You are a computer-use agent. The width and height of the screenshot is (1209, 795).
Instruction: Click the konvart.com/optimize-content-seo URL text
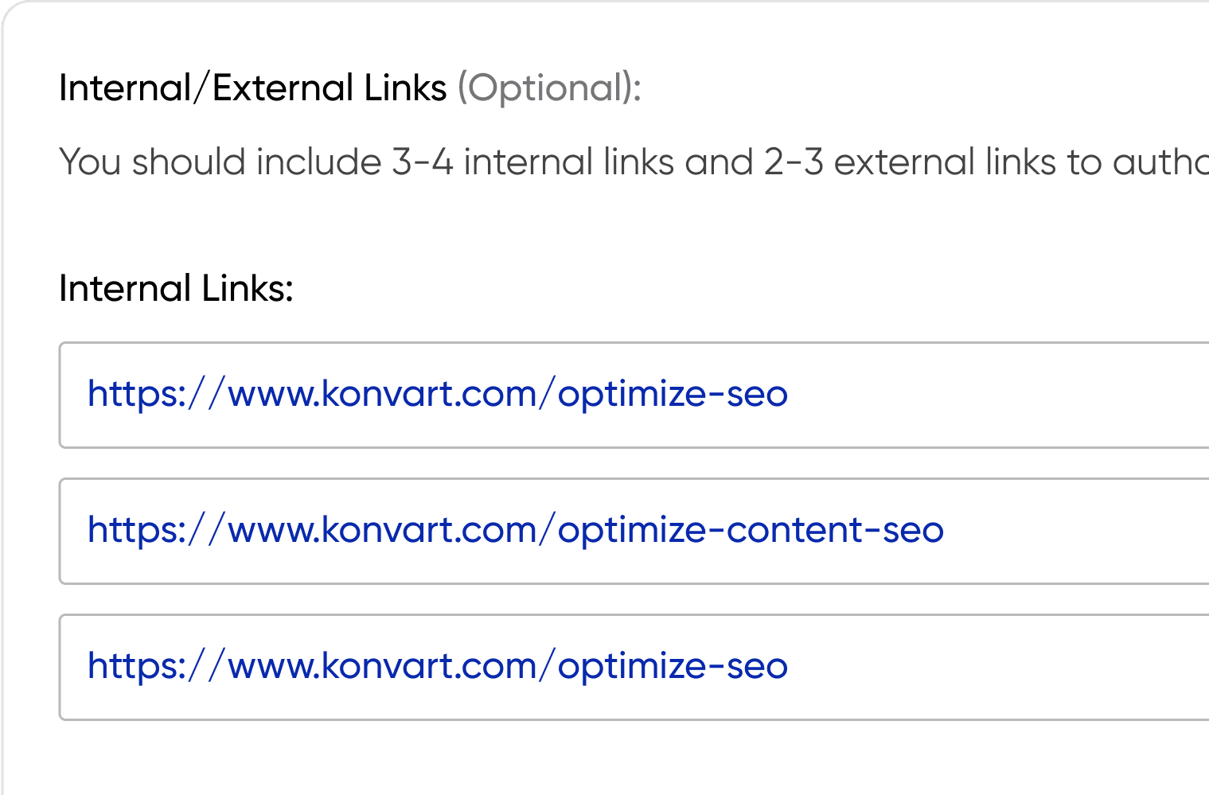coord(515,531)
